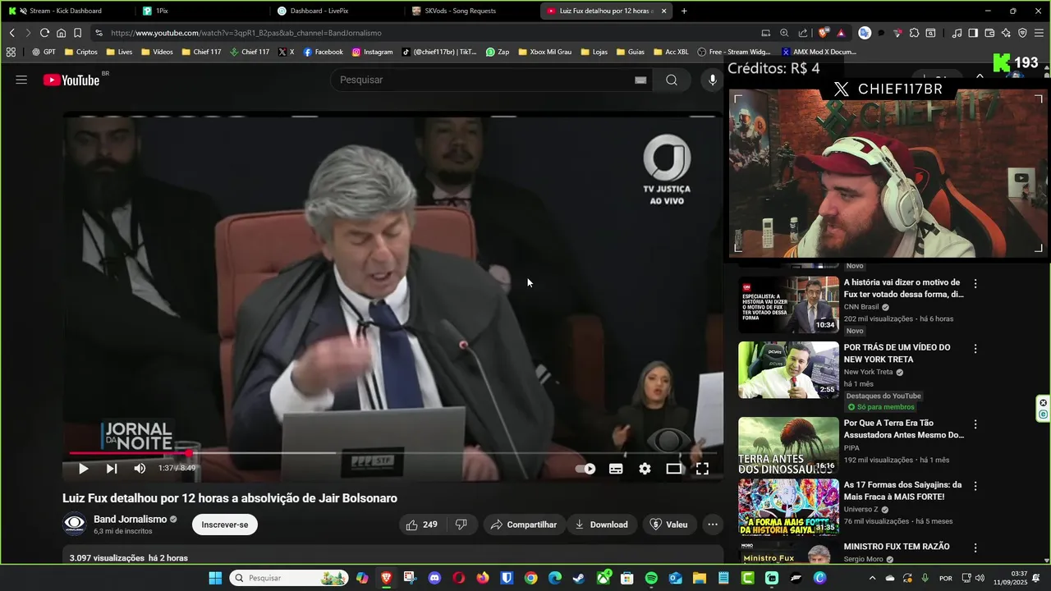
Task: Search YouTube with the magnifier button
Action: pyautogui.click(x=672, y=80)
